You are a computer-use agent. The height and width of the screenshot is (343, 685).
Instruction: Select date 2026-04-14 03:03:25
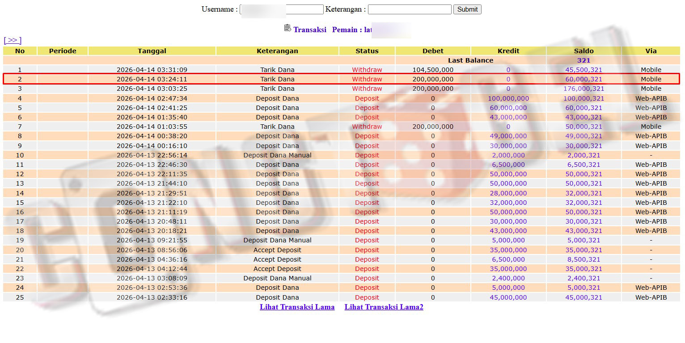pos(152,89)
